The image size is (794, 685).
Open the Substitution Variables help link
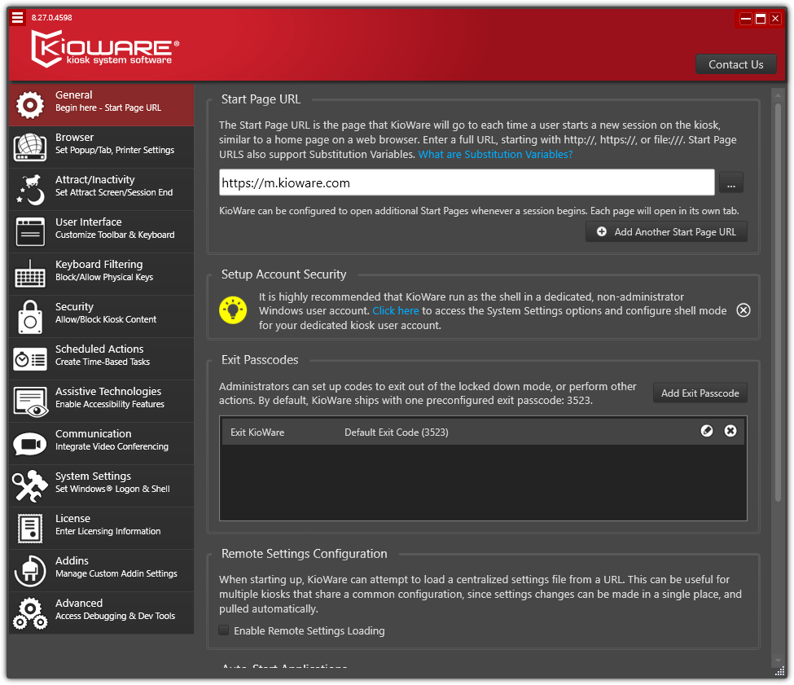[495, 155]
